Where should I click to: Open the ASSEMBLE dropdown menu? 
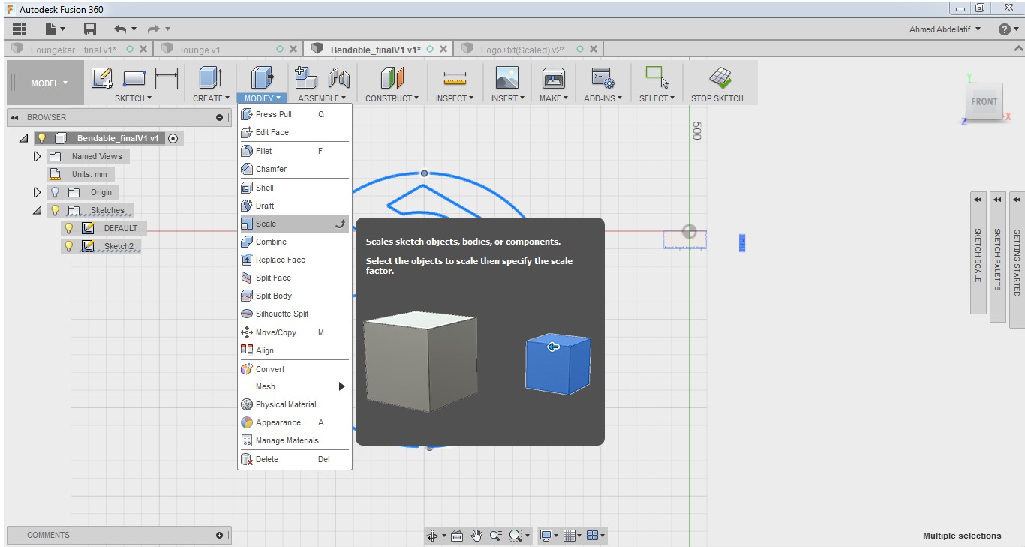pos(322,98)
